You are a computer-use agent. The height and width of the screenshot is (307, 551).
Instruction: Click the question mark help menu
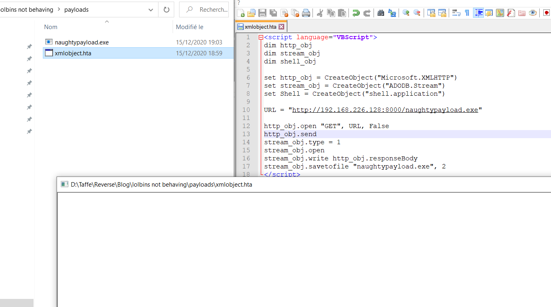coord(239,3)
